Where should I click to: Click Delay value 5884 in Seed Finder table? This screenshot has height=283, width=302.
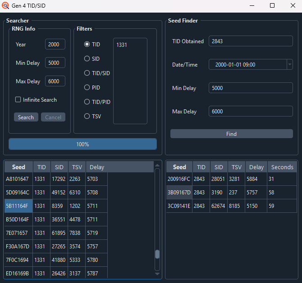[x=256, y=179]
